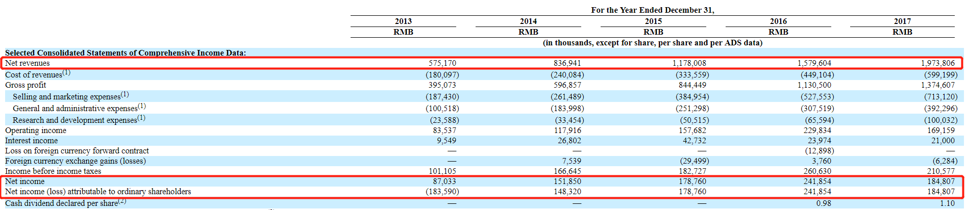The image size is (967, 210).
Task: Click Research and development expenses label
Action: pos(75,120)
